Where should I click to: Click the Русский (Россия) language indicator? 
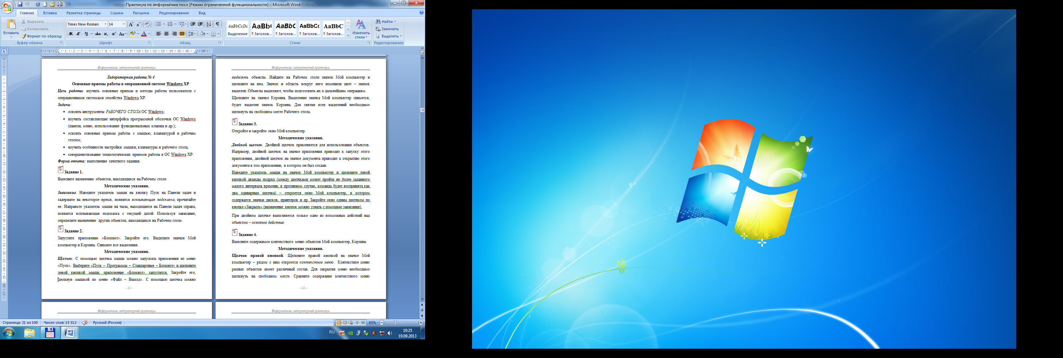click(107, 323)
